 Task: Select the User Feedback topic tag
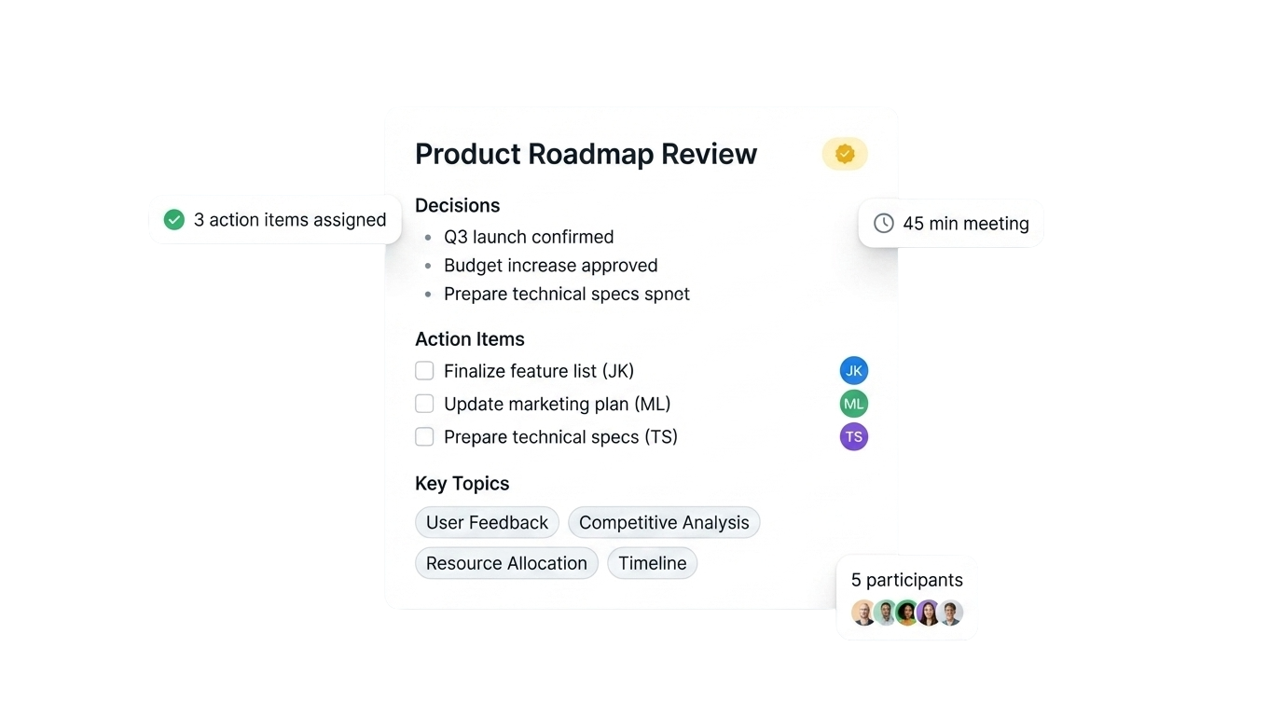[487, 522]
